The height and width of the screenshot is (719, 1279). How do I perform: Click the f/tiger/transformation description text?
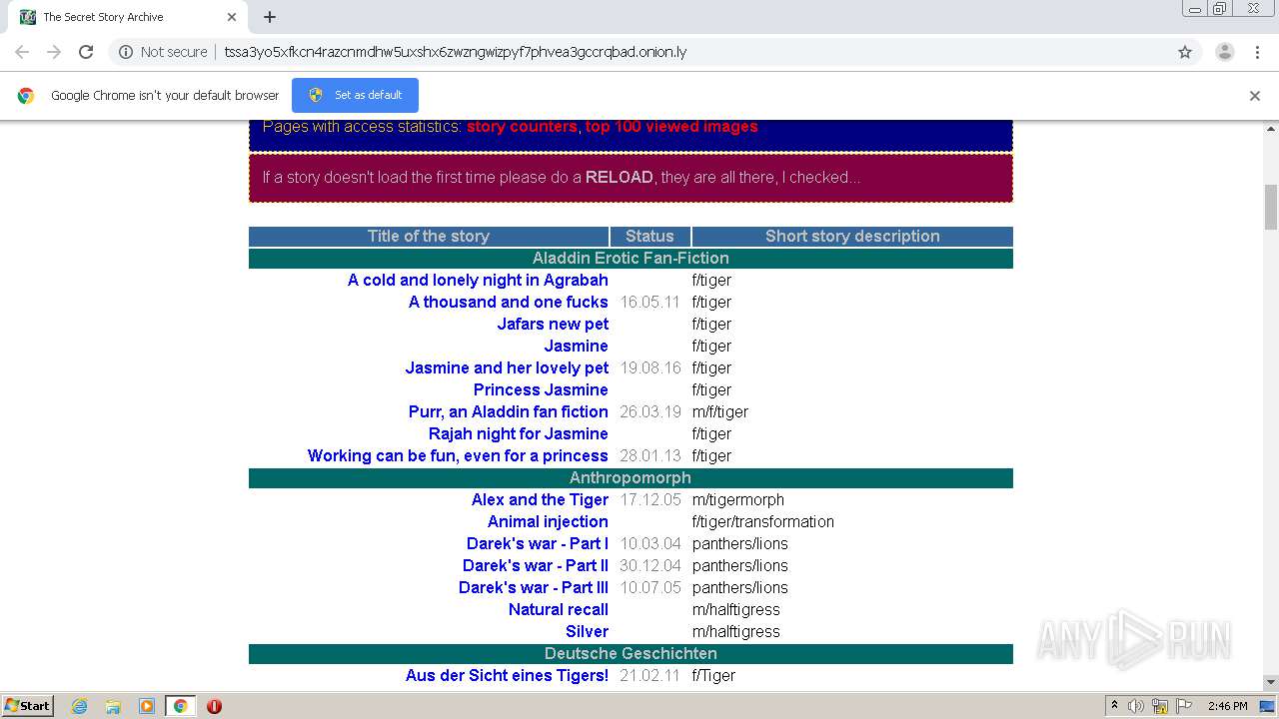click(763, 521)
